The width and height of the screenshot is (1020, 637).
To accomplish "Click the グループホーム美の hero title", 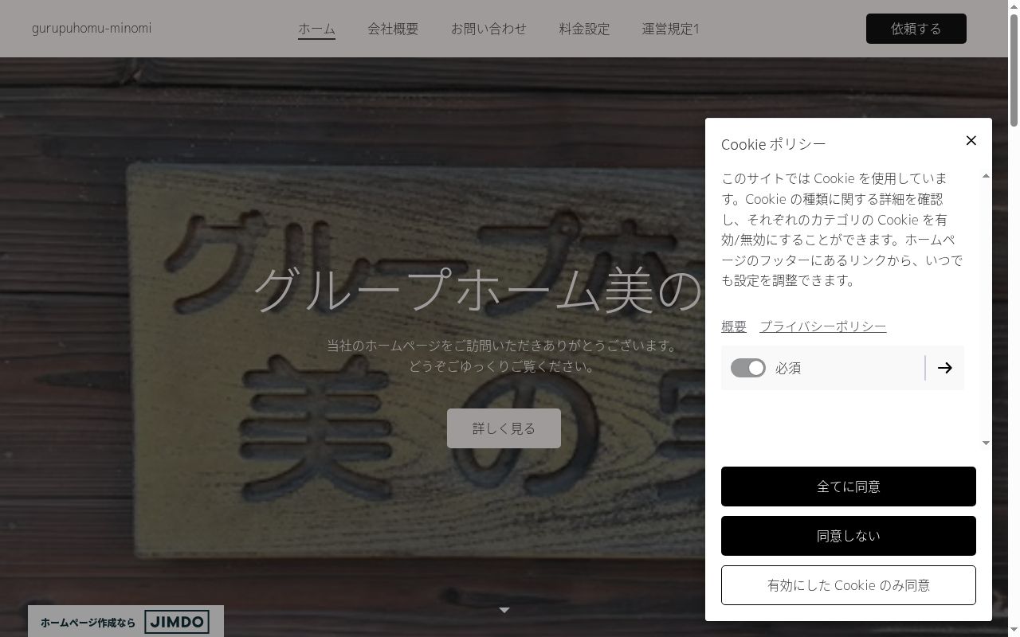I will 478,290.
